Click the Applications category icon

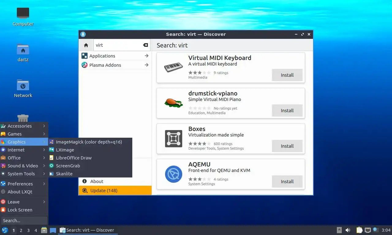85,56
